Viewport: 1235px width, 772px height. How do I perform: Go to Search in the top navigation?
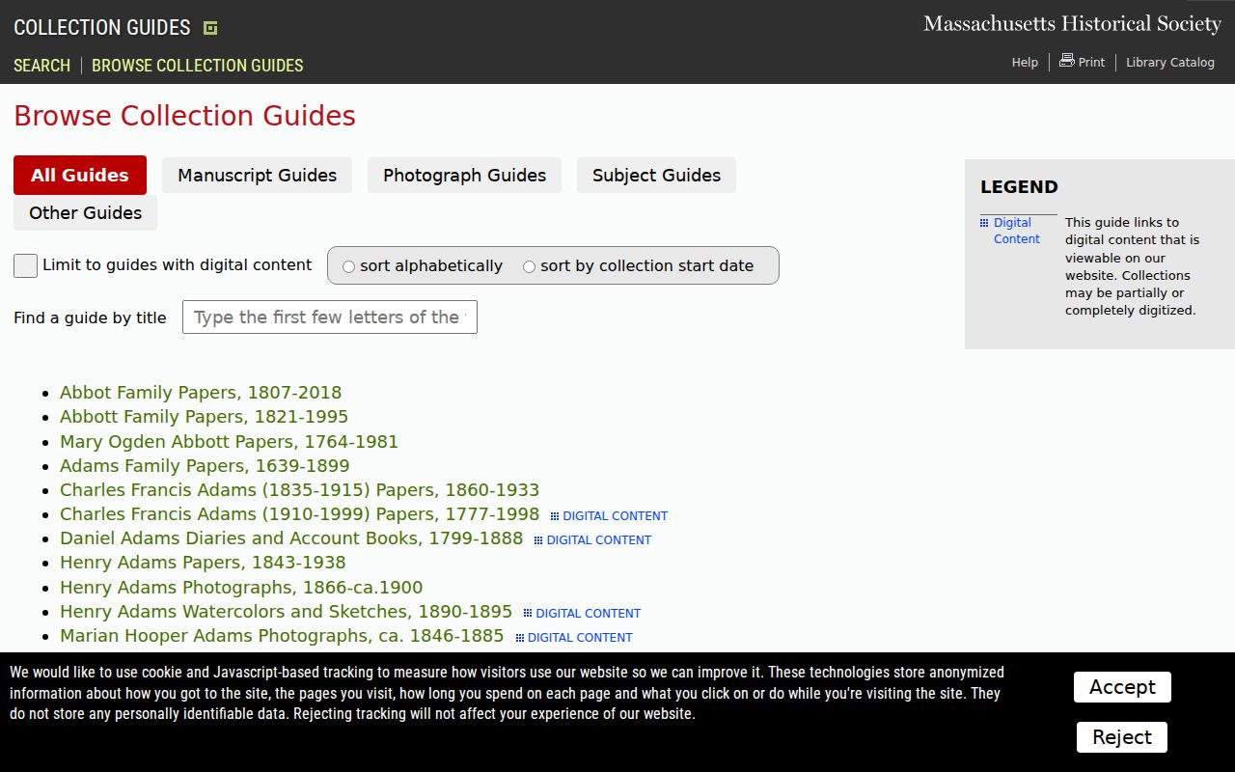click(x=41, y=65)
